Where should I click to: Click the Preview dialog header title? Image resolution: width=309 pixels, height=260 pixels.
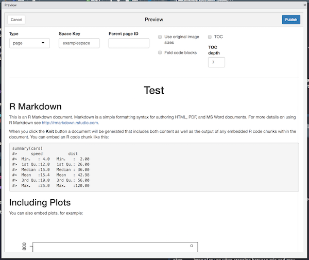tap(154, 20)
